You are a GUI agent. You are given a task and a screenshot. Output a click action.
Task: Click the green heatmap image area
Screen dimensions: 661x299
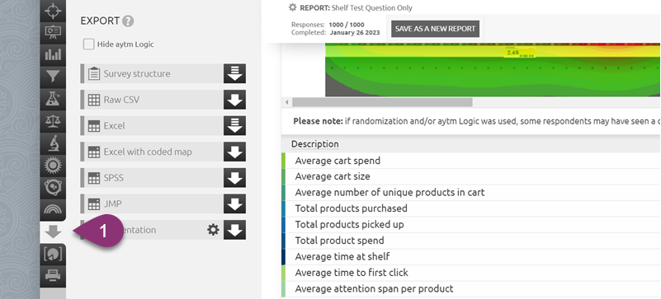(x=493, y=69)
